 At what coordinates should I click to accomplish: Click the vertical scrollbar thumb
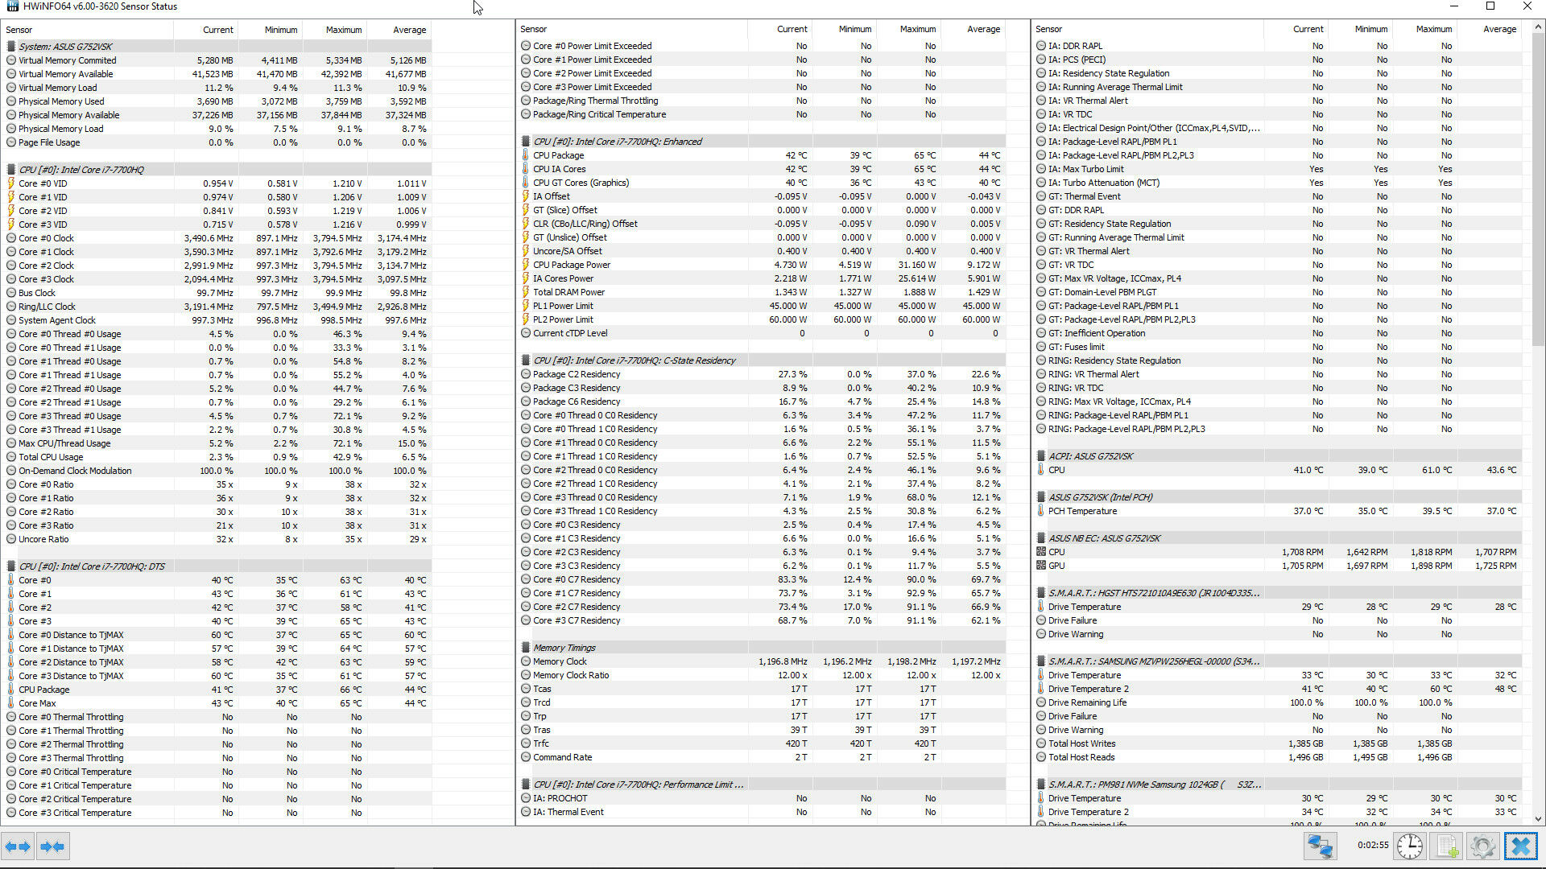(1538, 191)
